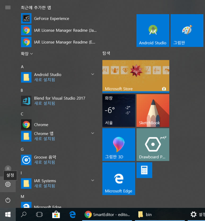Open 설정 via the sidebar gear icon
This screenshot has width=205, height=221.
point(8,184)
